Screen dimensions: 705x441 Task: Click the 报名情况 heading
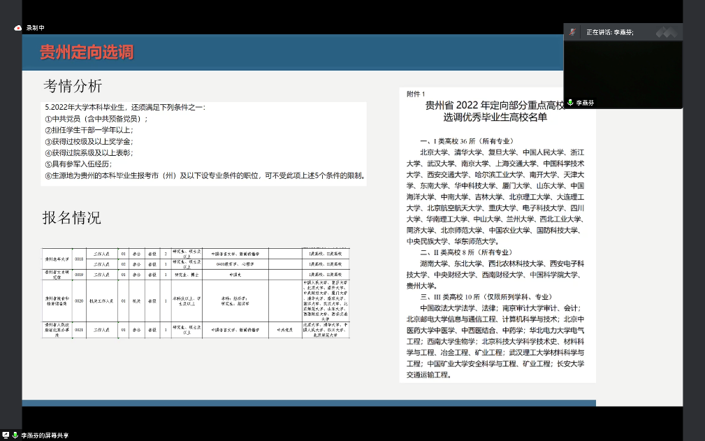(72, 217)
